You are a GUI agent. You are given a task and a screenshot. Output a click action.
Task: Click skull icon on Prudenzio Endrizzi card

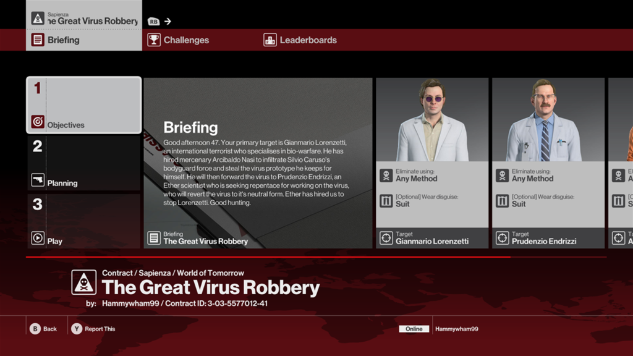click(x=502, y=176)
